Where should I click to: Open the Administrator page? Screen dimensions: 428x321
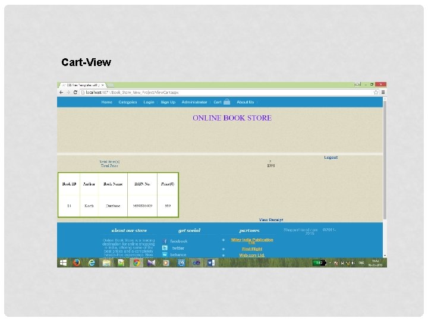[x=194, y=102]
